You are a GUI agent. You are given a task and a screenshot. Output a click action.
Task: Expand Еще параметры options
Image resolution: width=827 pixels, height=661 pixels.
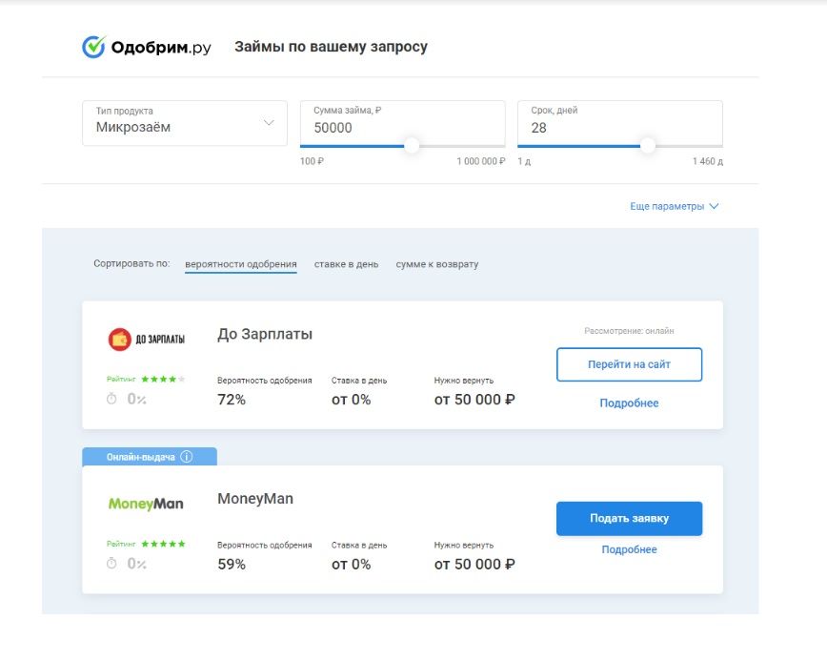pos(674,206)
